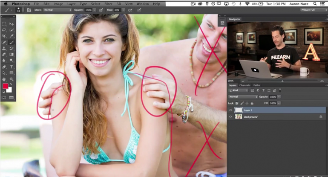Screen dimensions: 328x177
Task: Select the Lasso tool
Action: [x=4, y=30]
